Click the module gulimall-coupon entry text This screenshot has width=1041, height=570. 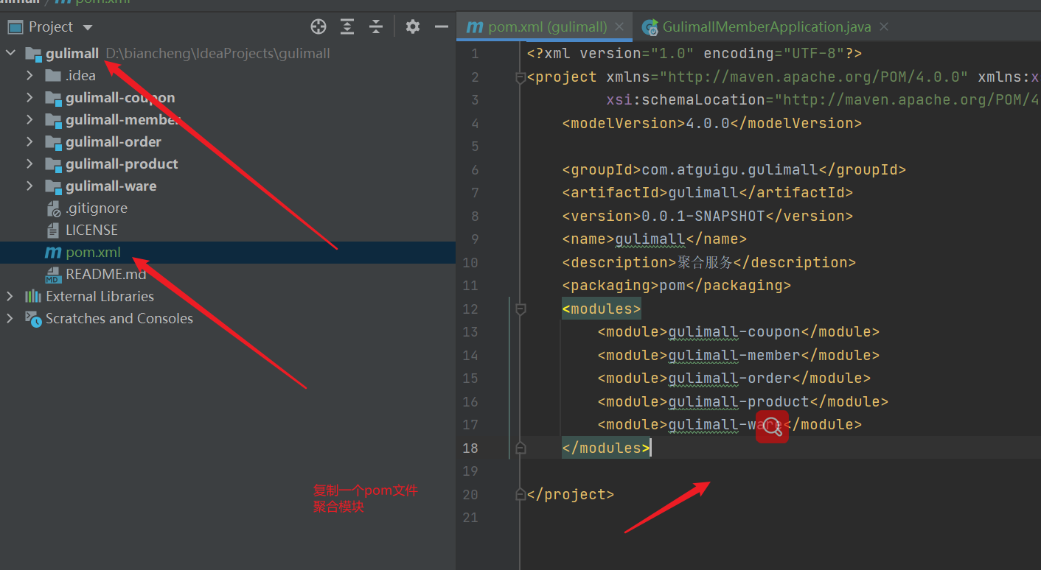[734, 332]
